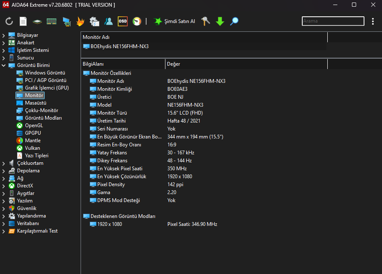The width and height of the screenshot is (382, 274).
Task: Open the gauge benchmark icon
Action: (137, 21)
